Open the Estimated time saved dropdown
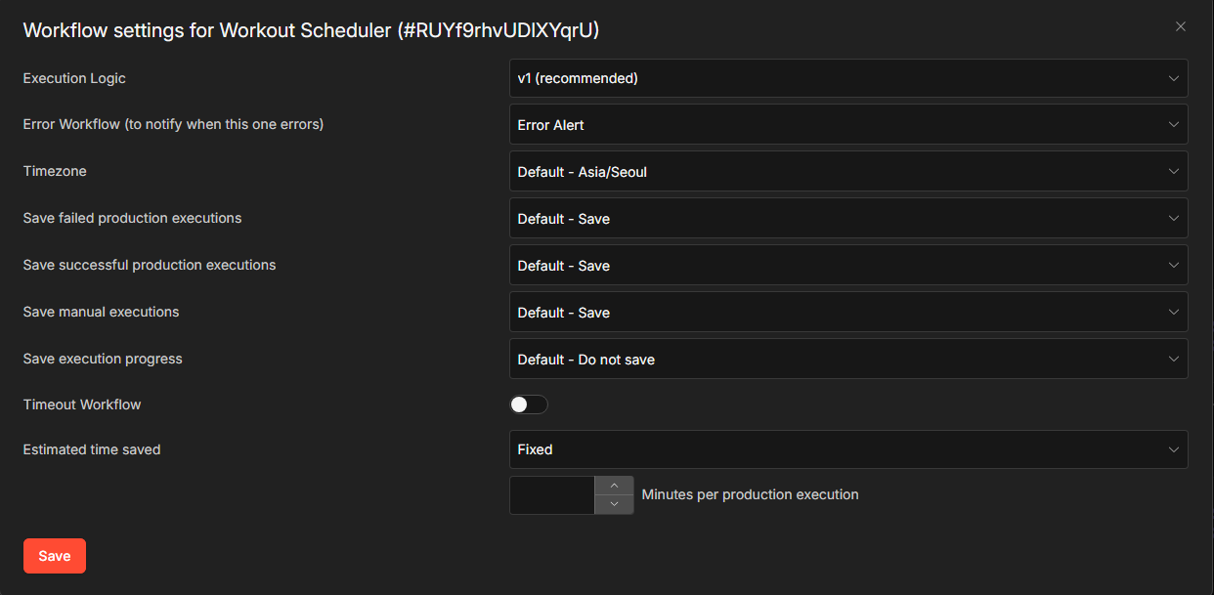 (x=847, y=449)
